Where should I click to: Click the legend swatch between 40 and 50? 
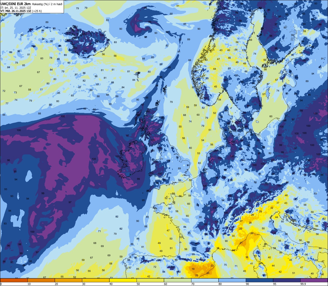point(123,280)
